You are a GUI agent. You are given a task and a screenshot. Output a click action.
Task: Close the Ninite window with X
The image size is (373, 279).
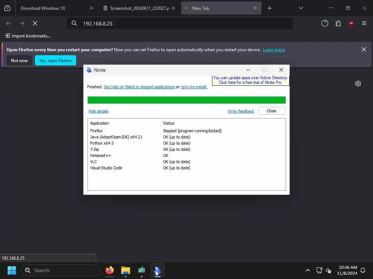pos(281,70)
